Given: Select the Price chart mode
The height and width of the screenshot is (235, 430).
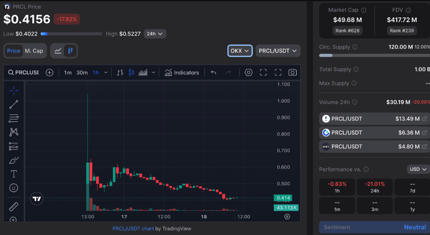Looking at the screenshot, I should click(x=13, y=51).
